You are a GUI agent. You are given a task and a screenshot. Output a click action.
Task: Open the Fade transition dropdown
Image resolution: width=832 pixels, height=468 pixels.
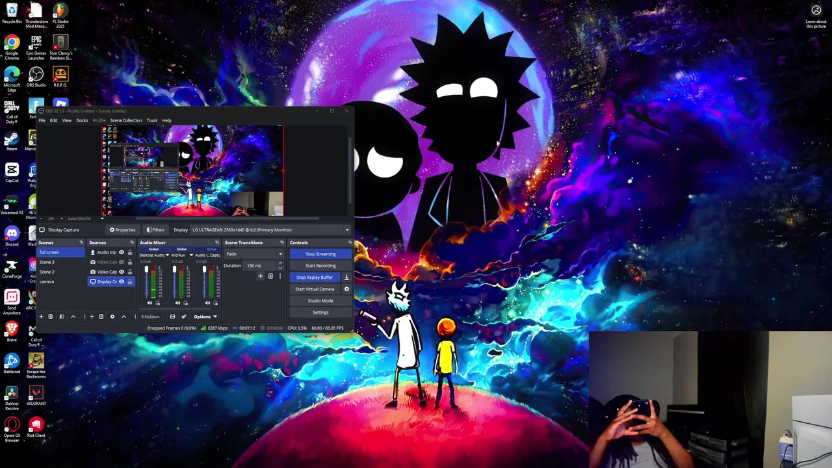coord(253,254)
